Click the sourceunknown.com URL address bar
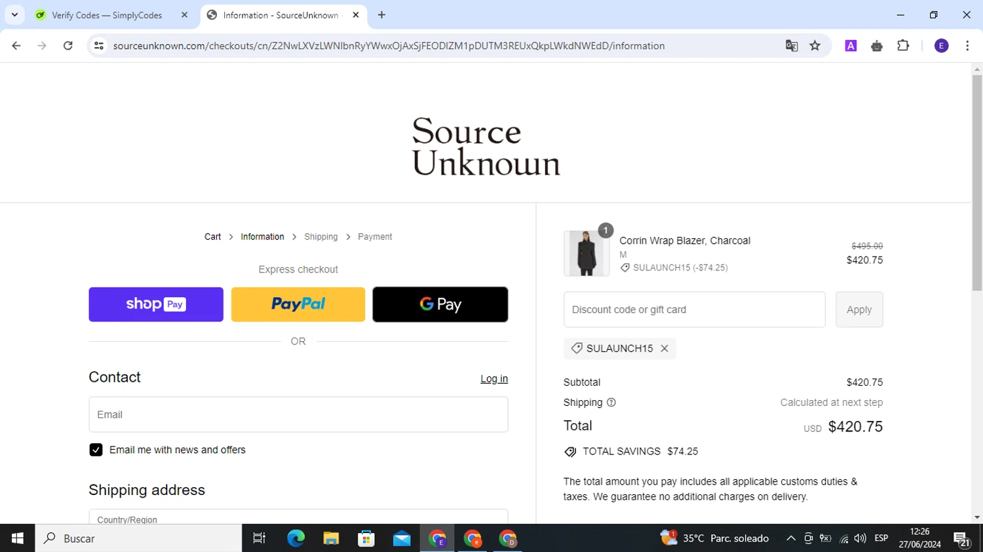This screenshot has width=983, height=552. [389, 46]
